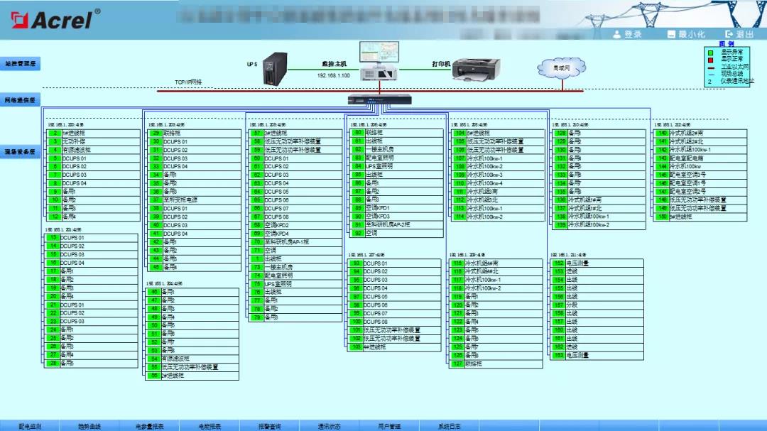Select green indicator 152 for 电压测量
The image size is (767, 431).
pos(558,263)
